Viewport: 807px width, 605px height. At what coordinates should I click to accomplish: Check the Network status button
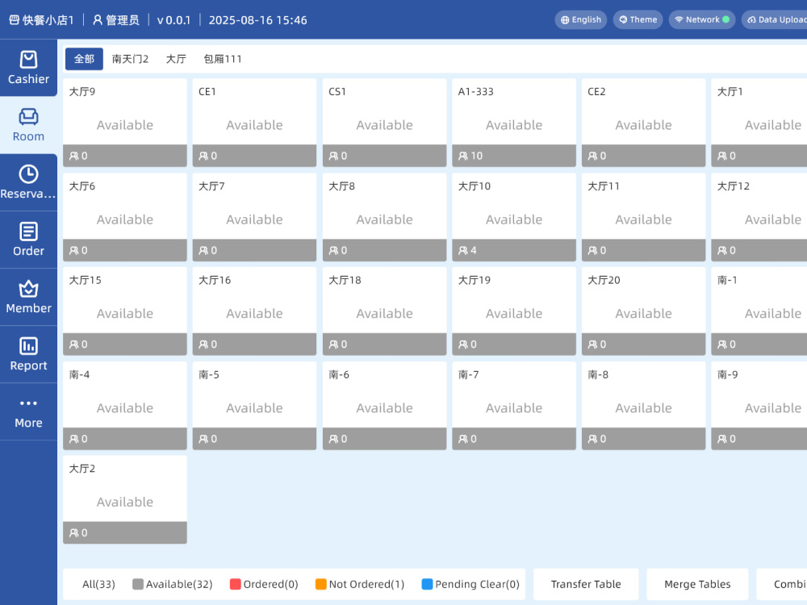(702, 19)
